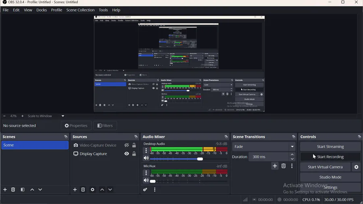
Task: Open the File menu
Action: pyautogui.click(x=6, y=10)
